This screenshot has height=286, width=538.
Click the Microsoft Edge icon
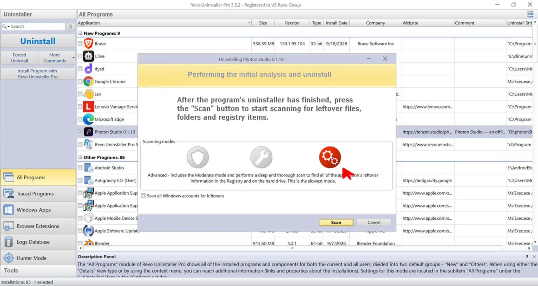[88, 119]
